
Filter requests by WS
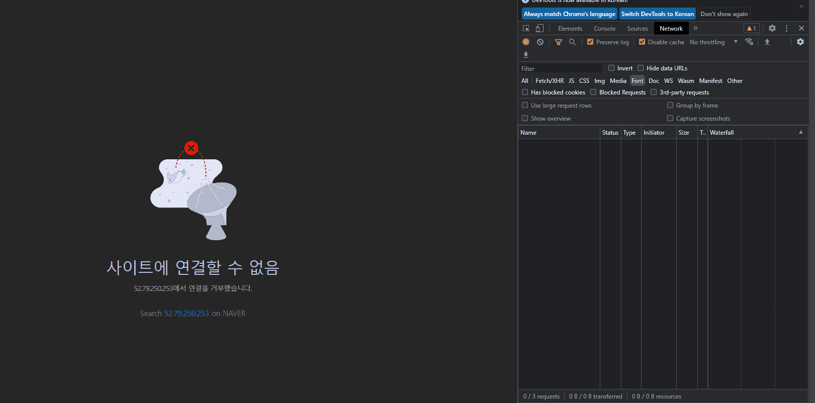[x=668, y=81]
